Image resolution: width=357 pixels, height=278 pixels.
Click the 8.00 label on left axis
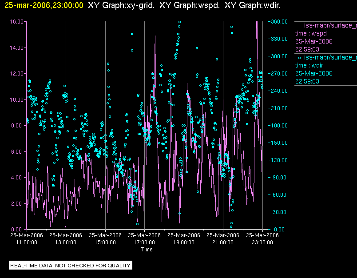[x=19, y=126]
